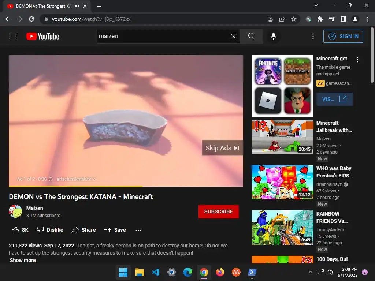
Task: Click the address bar URL
Action: tap(92, 19)
